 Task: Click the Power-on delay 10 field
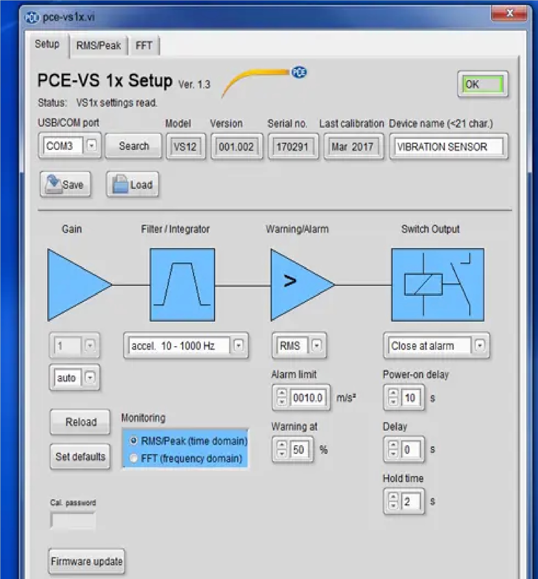pos(411,397)
